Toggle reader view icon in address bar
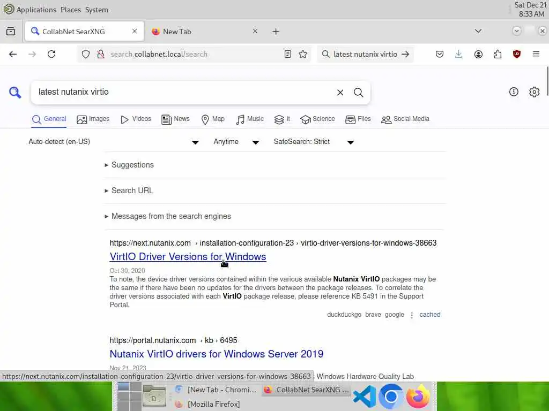Viewport: 549px width, 411px height. click(x=288, y=54)
